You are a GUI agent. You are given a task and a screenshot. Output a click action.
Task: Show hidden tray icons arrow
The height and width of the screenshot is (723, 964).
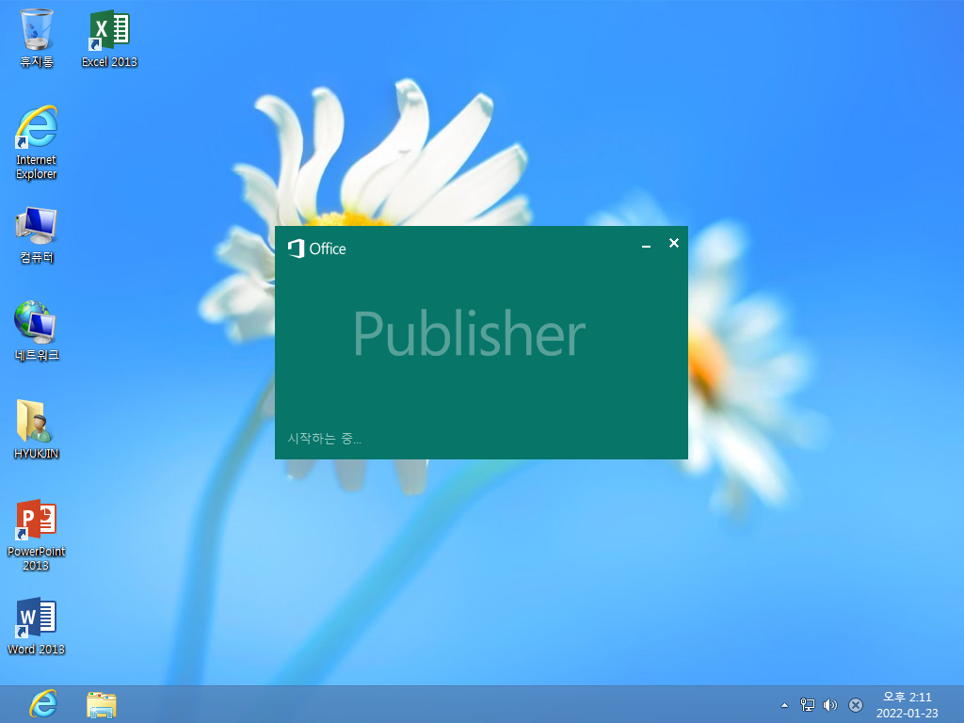pyautogui.click(x=784, y=705)
